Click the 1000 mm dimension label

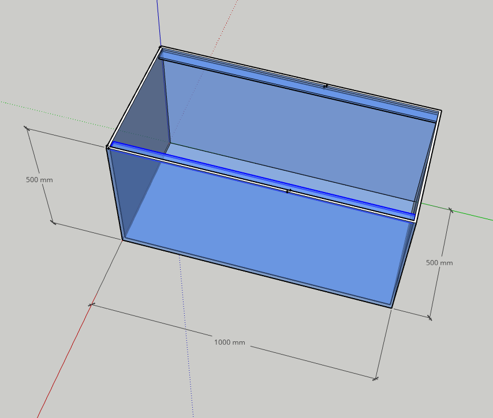230,342
